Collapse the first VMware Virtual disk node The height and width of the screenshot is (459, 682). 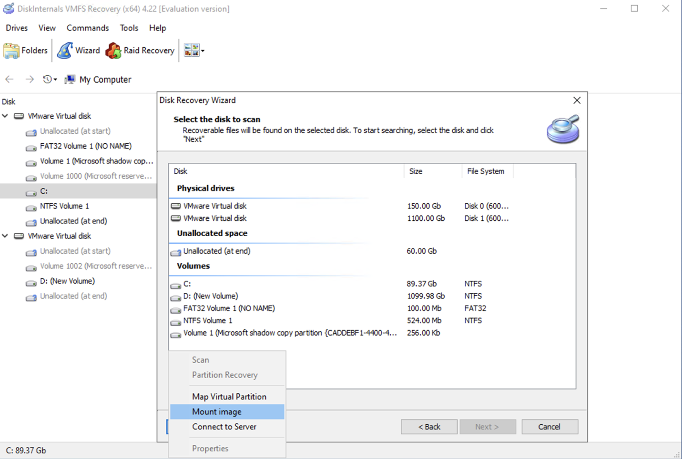point(5,116)
